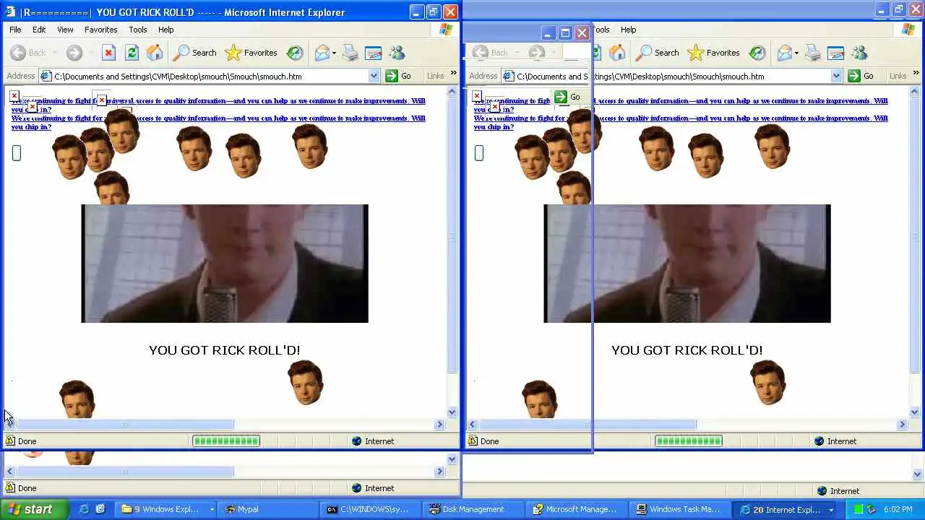
Task: Click the loading progress bar in right window
Action: [x=689, y=441]
